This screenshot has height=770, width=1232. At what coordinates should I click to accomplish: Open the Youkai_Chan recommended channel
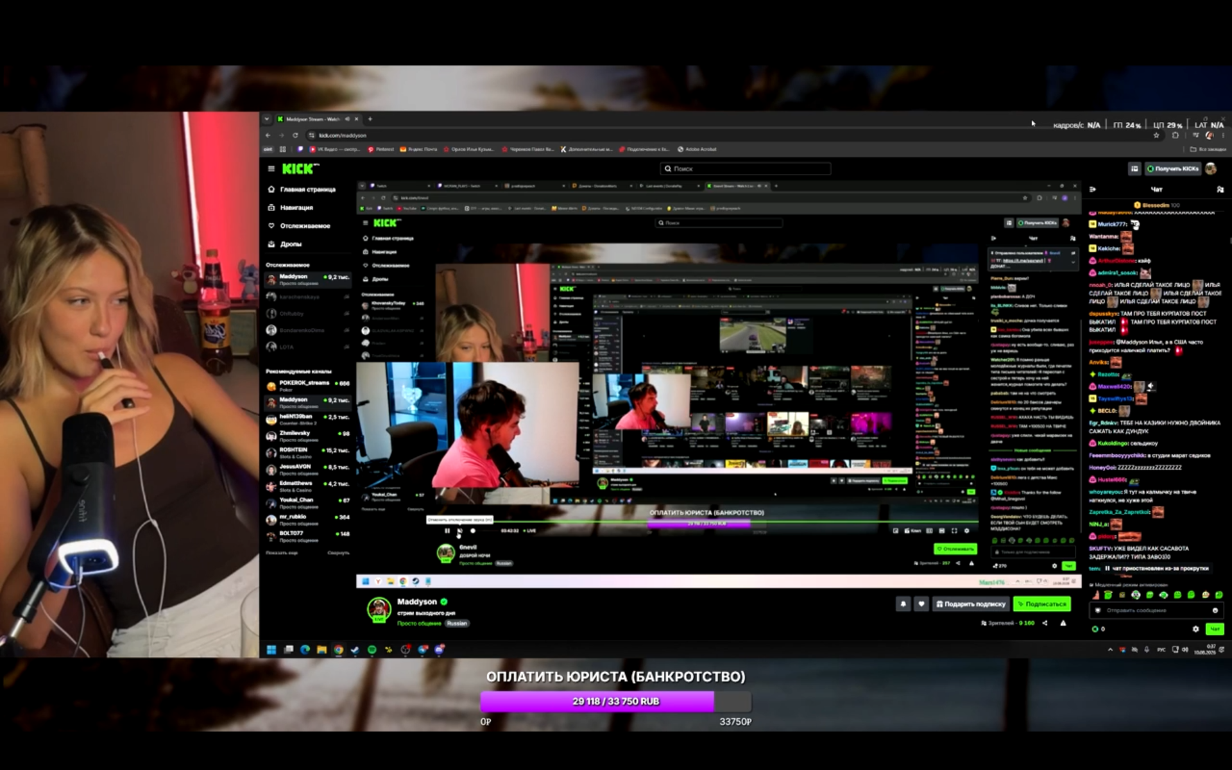pyautogui.click(x=308, y=502)
